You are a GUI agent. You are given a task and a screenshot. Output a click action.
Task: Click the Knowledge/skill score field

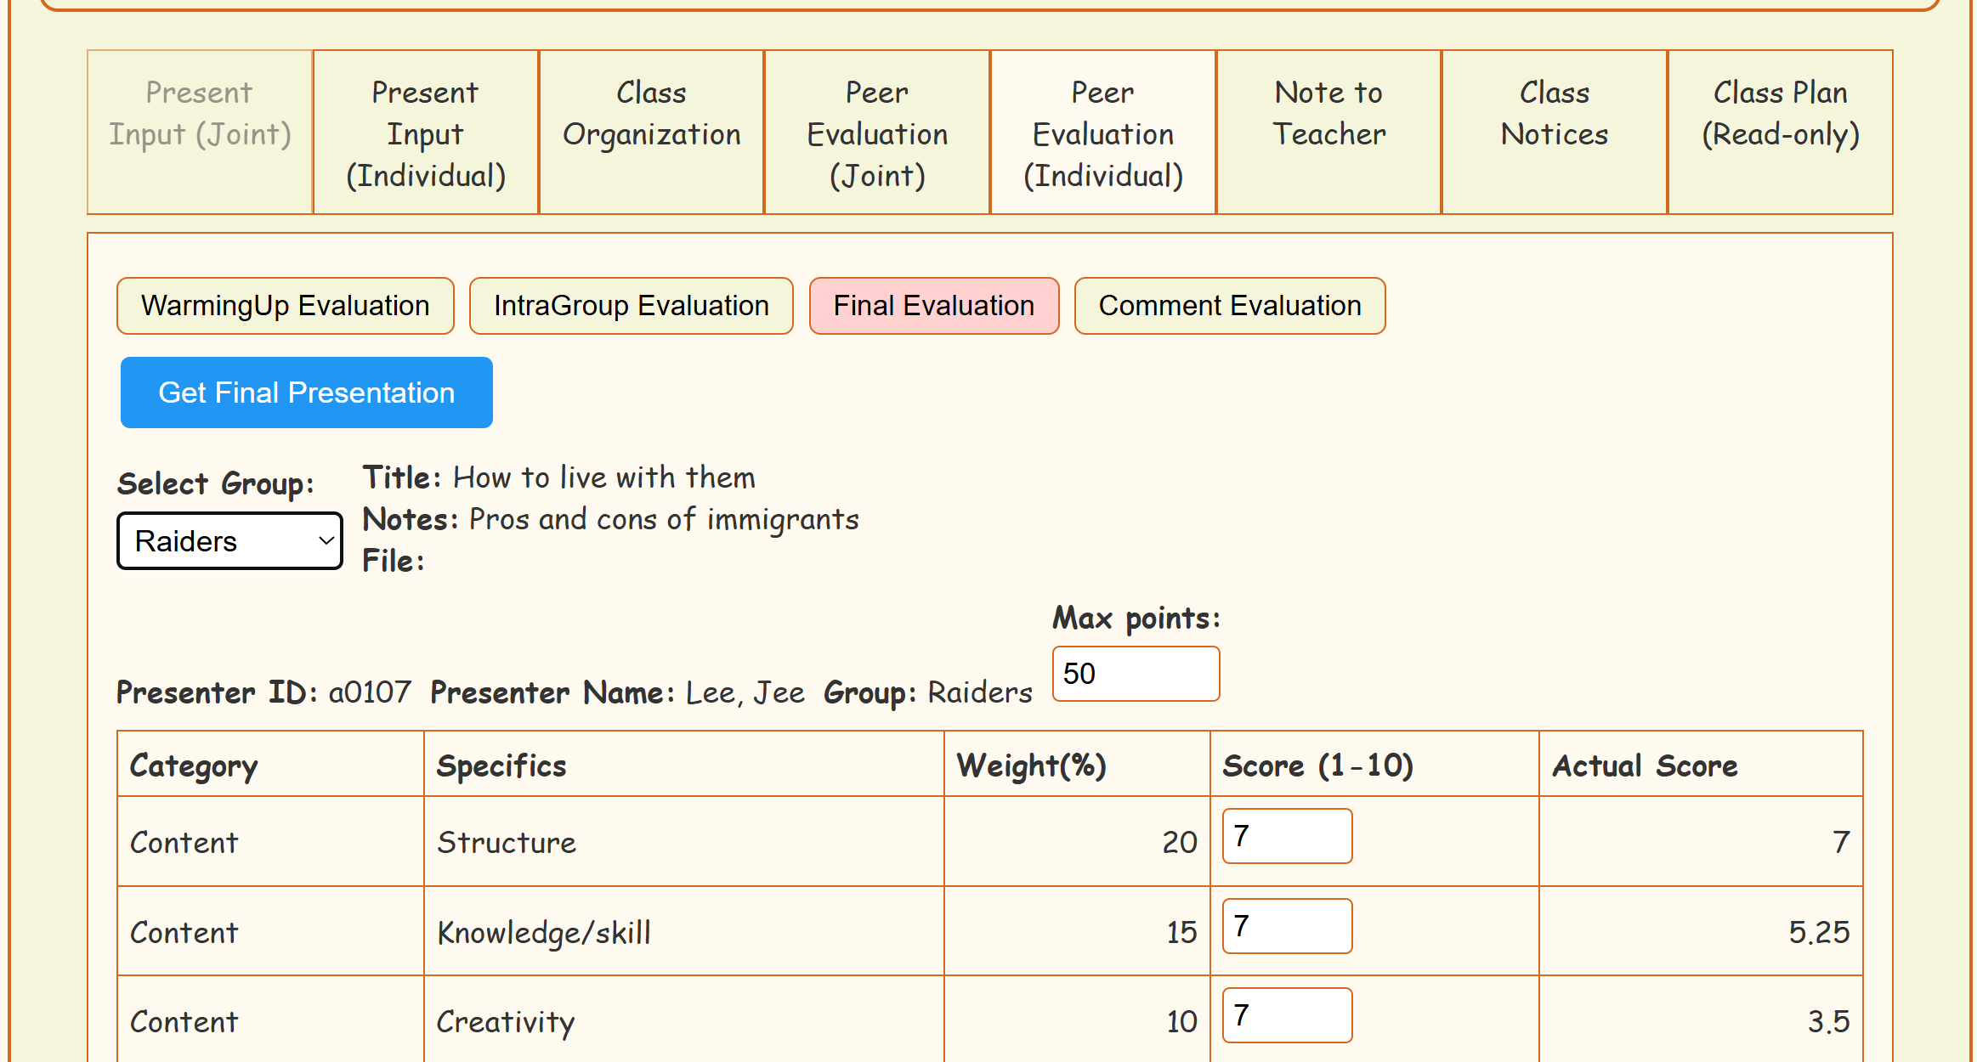pyautogui.click(x=1287, y=926)
